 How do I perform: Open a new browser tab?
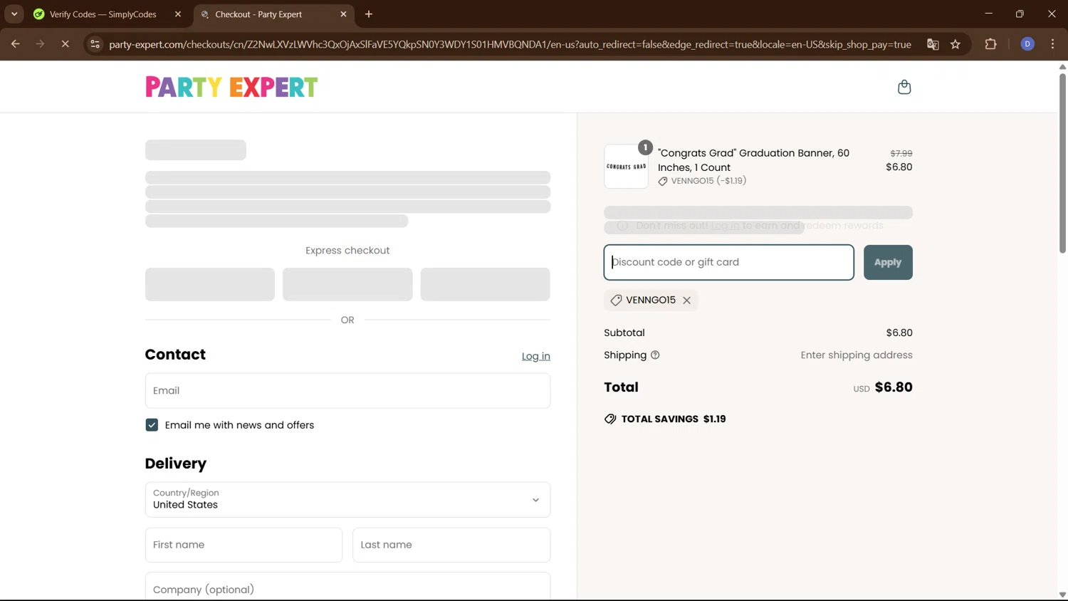point(369,14)
